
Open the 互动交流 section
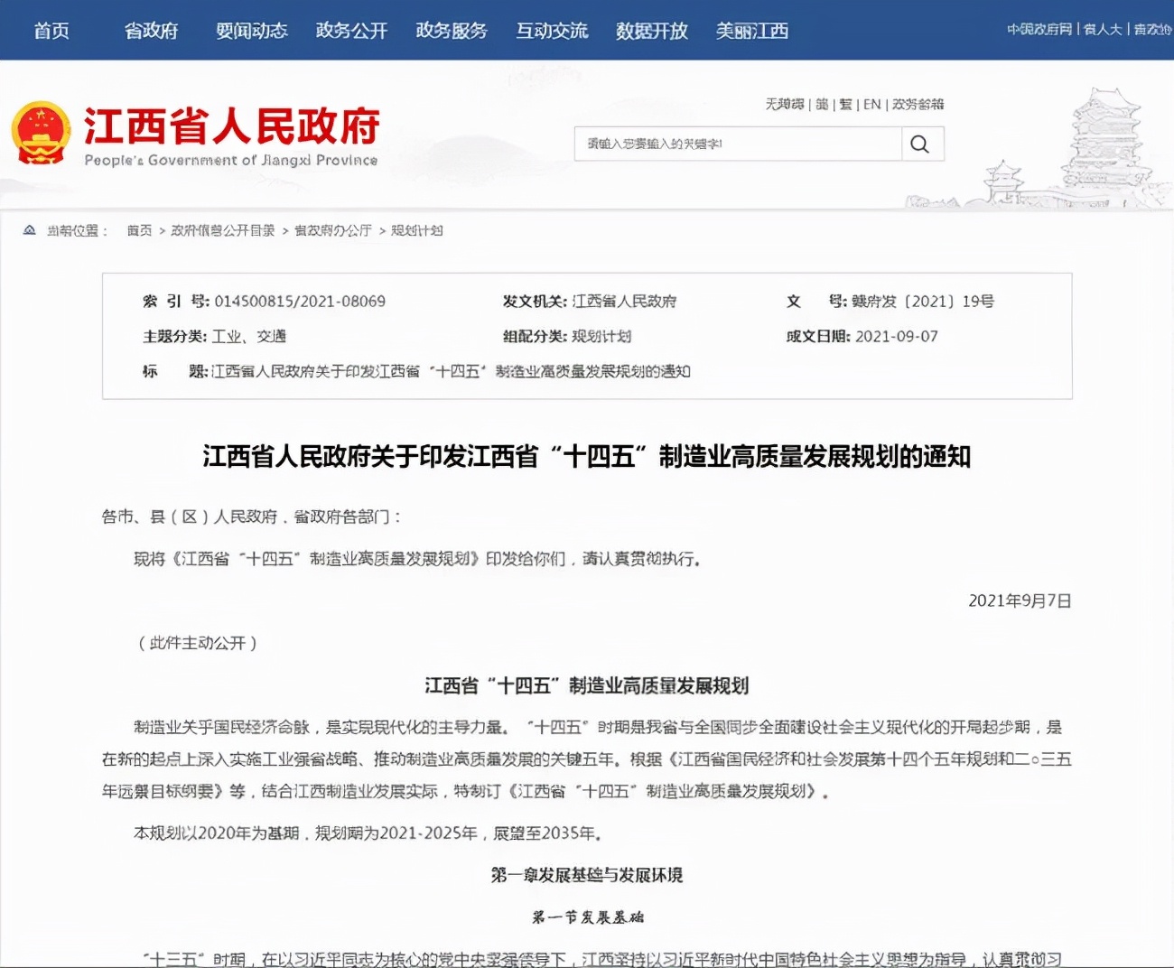click(551, 30)
